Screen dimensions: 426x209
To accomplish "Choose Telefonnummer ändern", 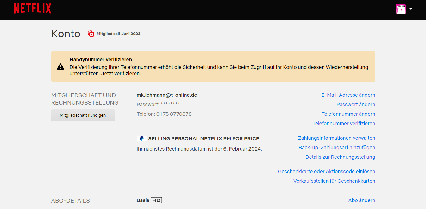I will [x=348, y=114].
